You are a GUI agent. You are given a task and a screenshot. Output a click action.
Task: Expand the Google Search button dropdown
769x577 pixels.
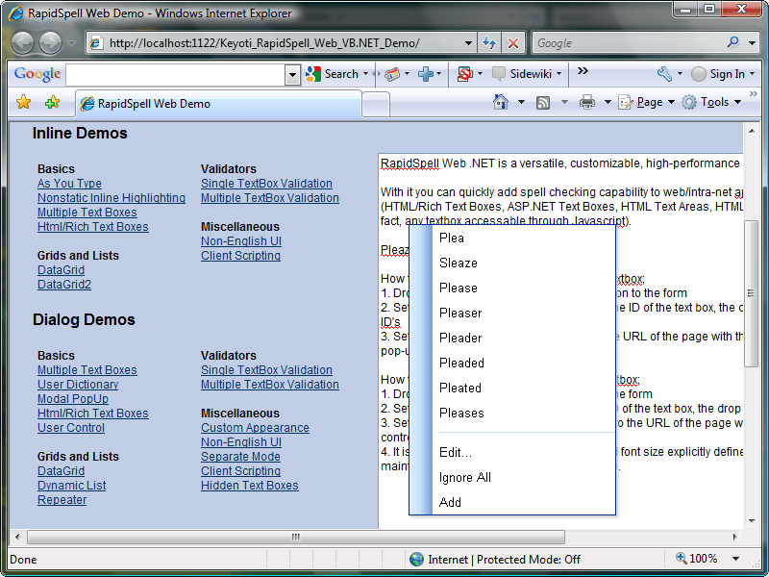pyautogui.click(x=364, y=73)
